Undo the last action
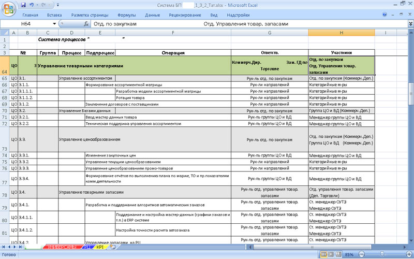 coord(33,5)
